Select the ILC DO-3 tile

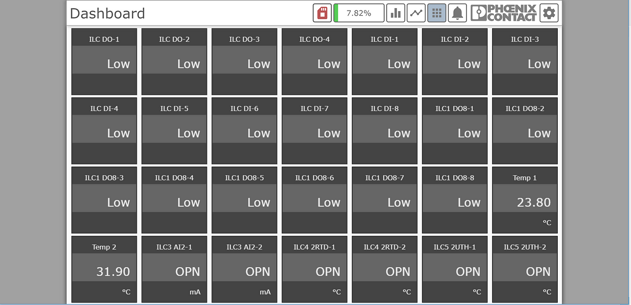244,62
